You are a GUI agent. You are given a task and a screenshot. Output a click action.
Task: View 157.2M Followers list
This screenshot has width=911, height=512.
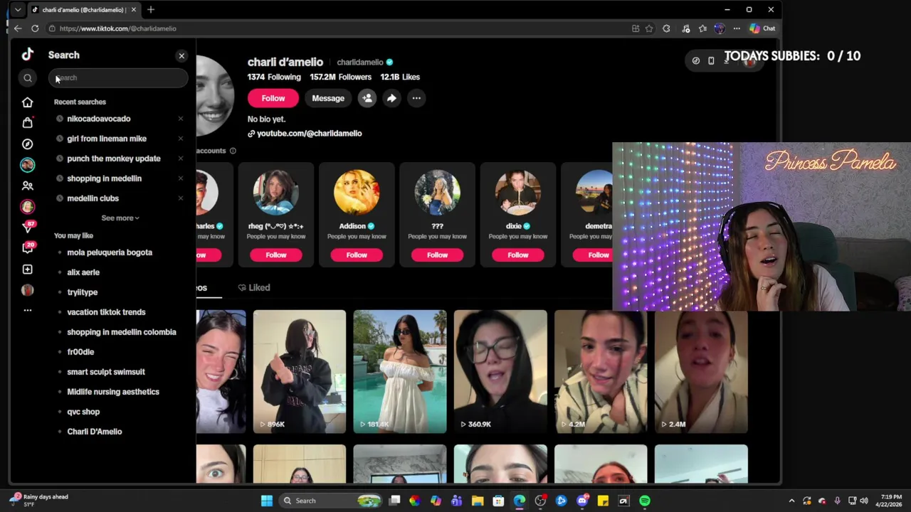click(x=340, y=77)
